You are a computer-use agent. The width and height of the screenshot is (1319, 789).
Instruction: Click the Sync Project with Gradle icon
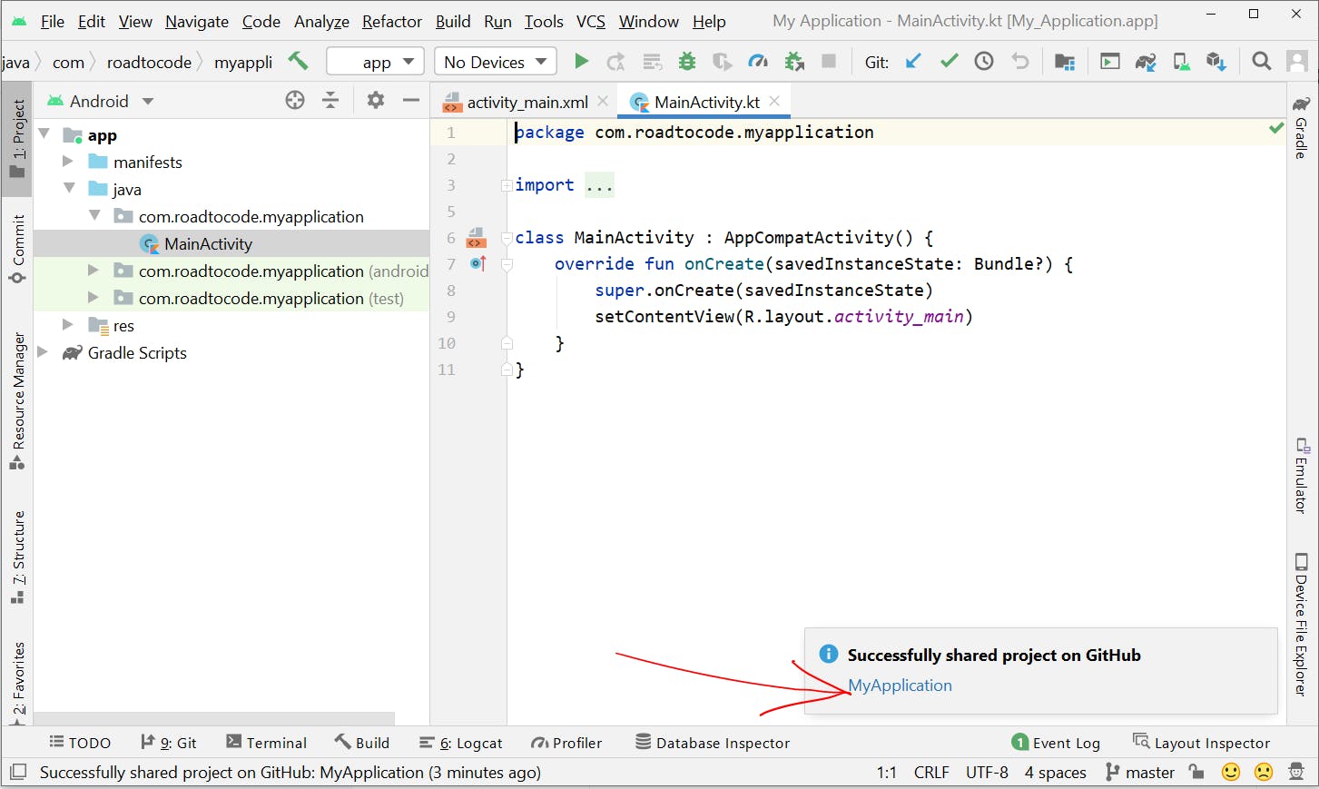tap(1146, 61)
